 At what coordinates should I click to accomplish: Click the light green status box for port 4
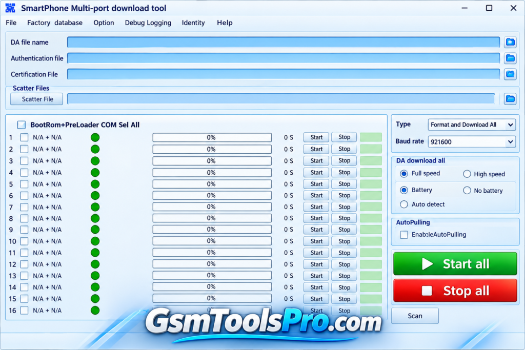click(x=371, y=173)
